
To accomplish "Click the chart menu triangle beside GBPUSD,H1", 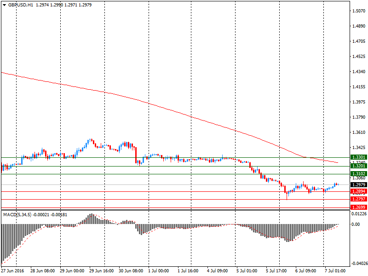I will [x=4, y=5].
